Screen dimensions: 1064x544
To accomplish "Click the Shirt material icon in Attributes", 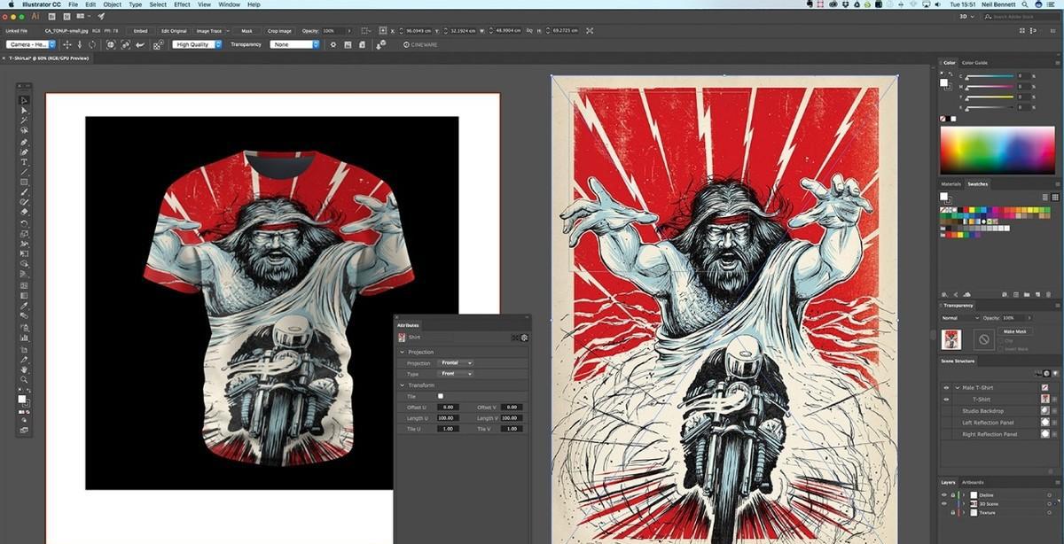I will tap(402, 338).
